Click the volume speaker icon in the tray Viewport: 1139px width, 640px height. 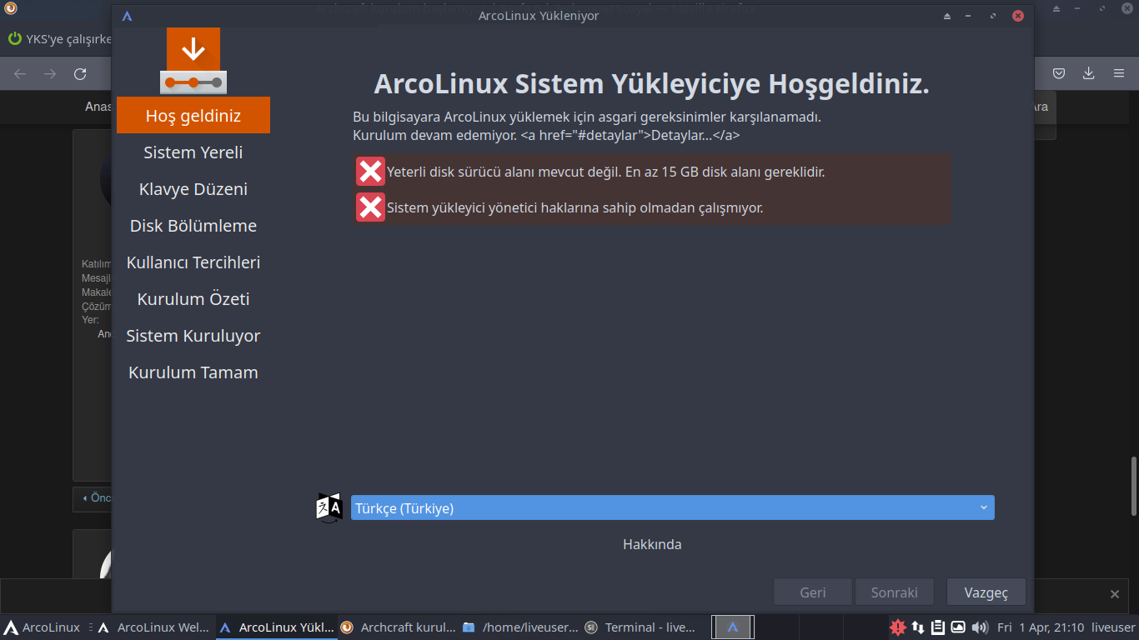click(x=980, y=627)
